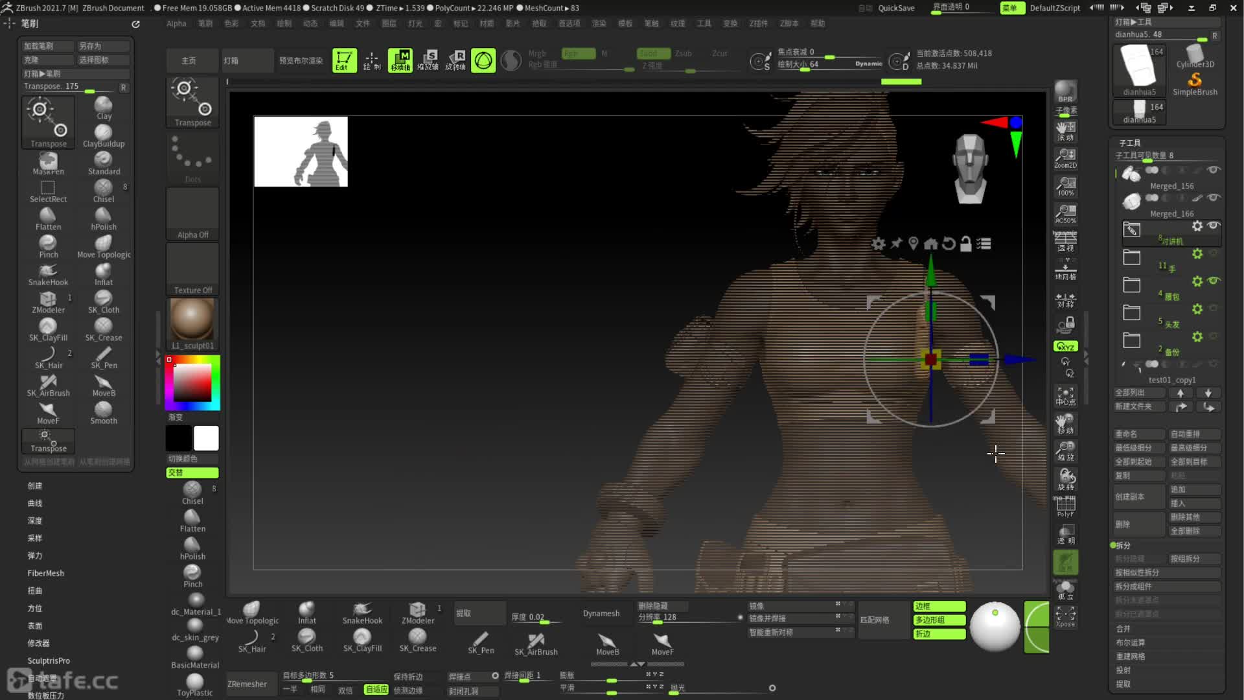Select the Standard brush

pyautogui.click(x=104, y=163)
